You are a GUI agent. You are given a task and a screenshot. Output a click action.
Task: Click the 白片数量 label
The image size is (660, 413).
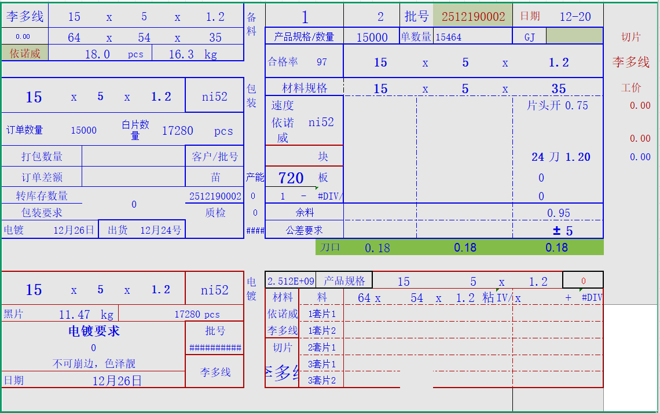135,130
